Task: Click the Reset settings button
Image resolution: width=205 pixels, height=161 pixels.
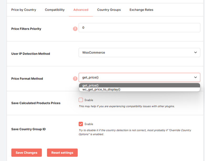Action: [x=62, y=153]
